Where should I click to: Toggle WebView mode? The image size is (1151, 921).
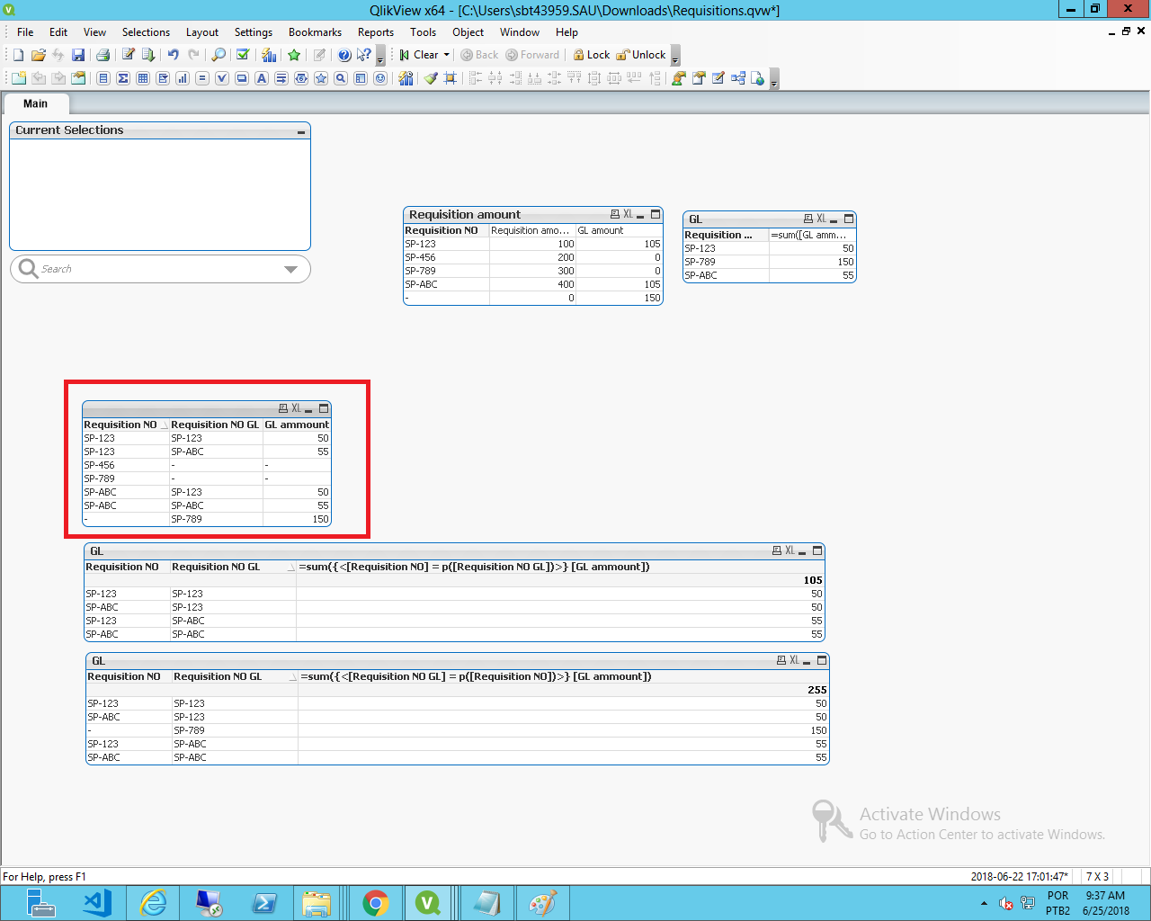[x=758, y=78]
